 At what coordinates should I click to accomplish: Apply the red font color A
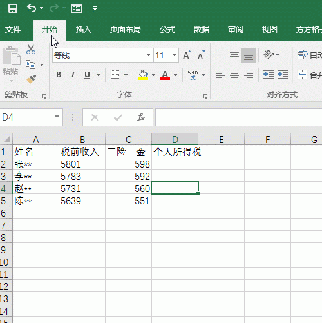click(165, 75)
